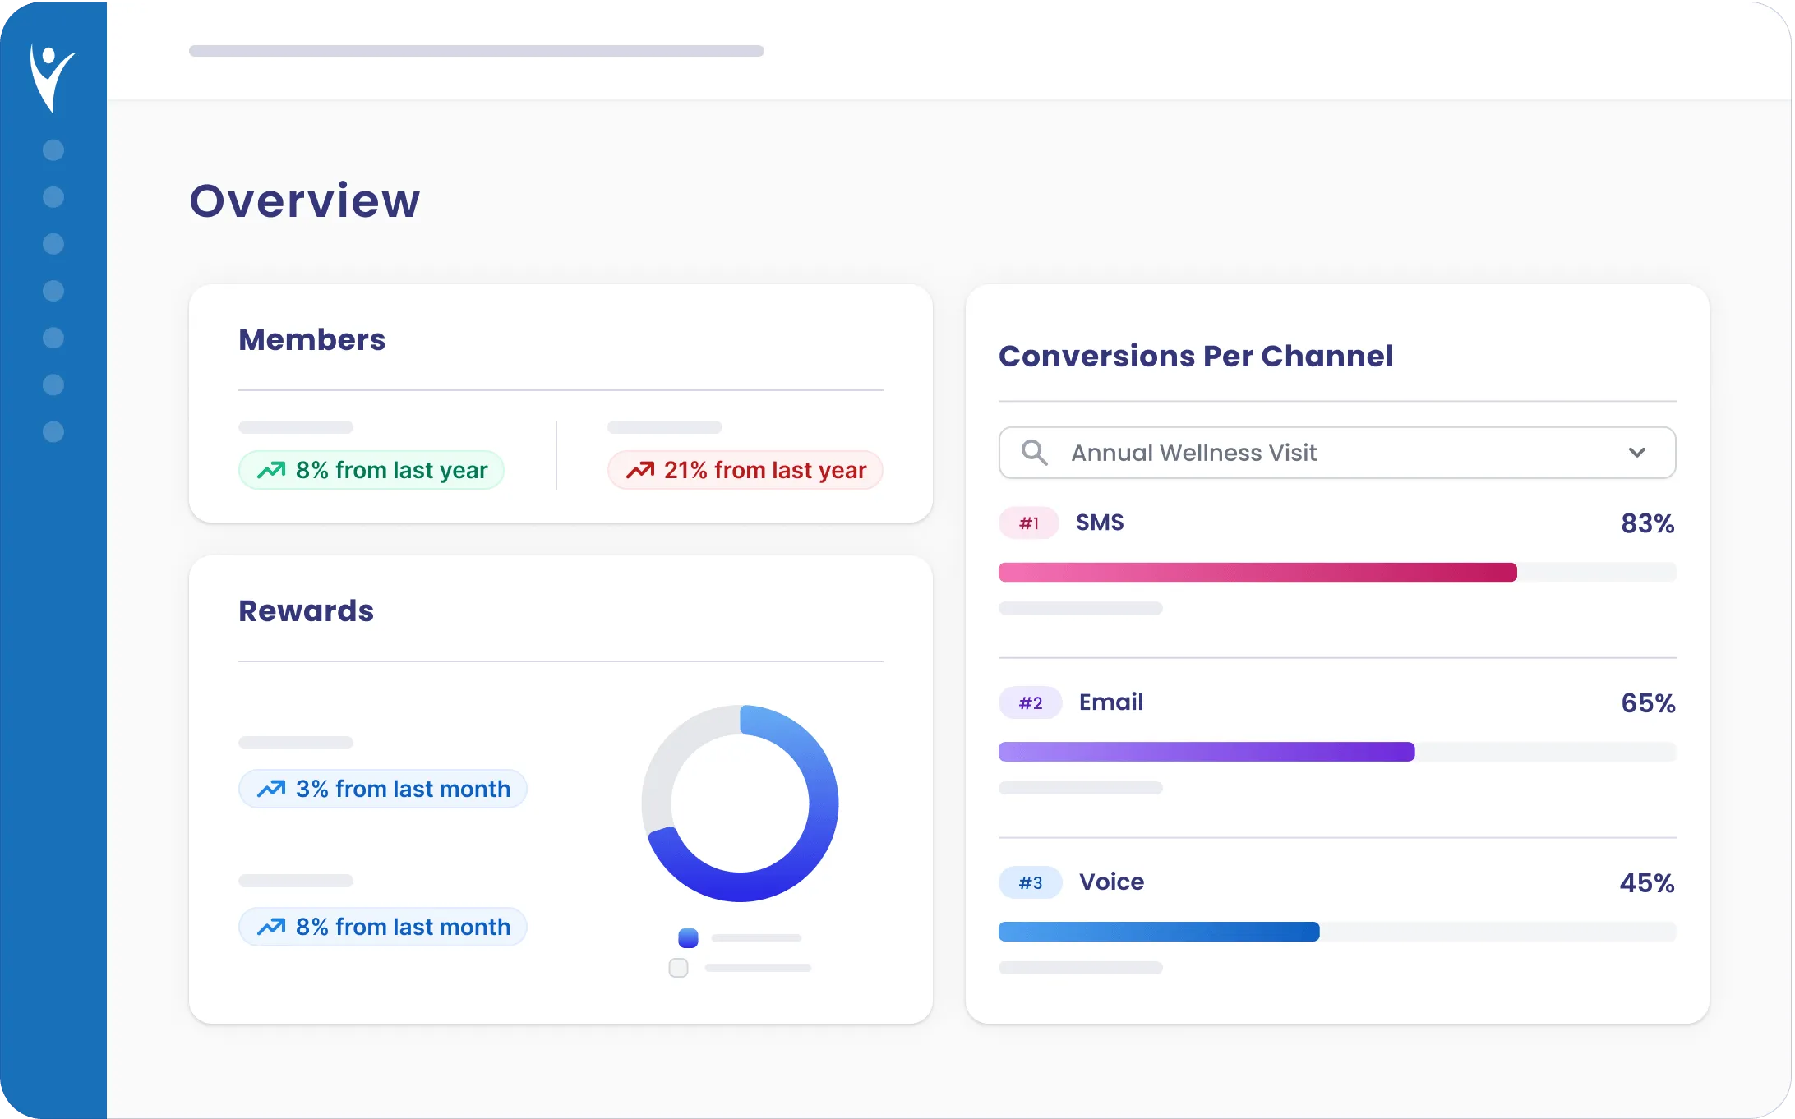This screenshot has height=1119, width=1795.
Task: Click the blue Rewards donut chart
Action: [741, 804]
